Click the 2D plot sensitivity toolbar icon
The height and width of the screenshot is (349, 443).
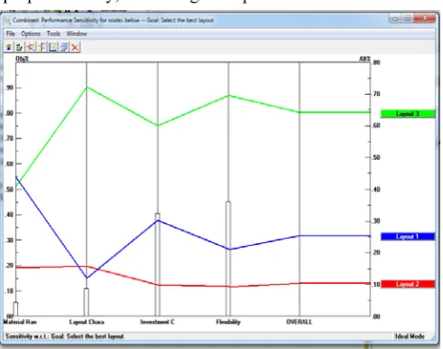click(53, 47)
